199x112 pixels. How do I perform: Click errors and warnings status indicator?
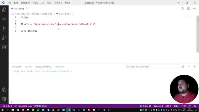(7, 106)
